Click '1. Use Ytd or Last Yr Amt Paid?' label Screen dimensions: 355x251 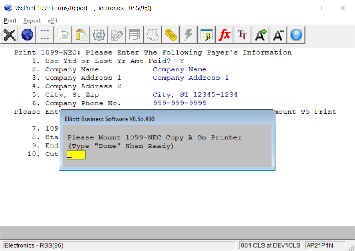click(x=101, y=61)
